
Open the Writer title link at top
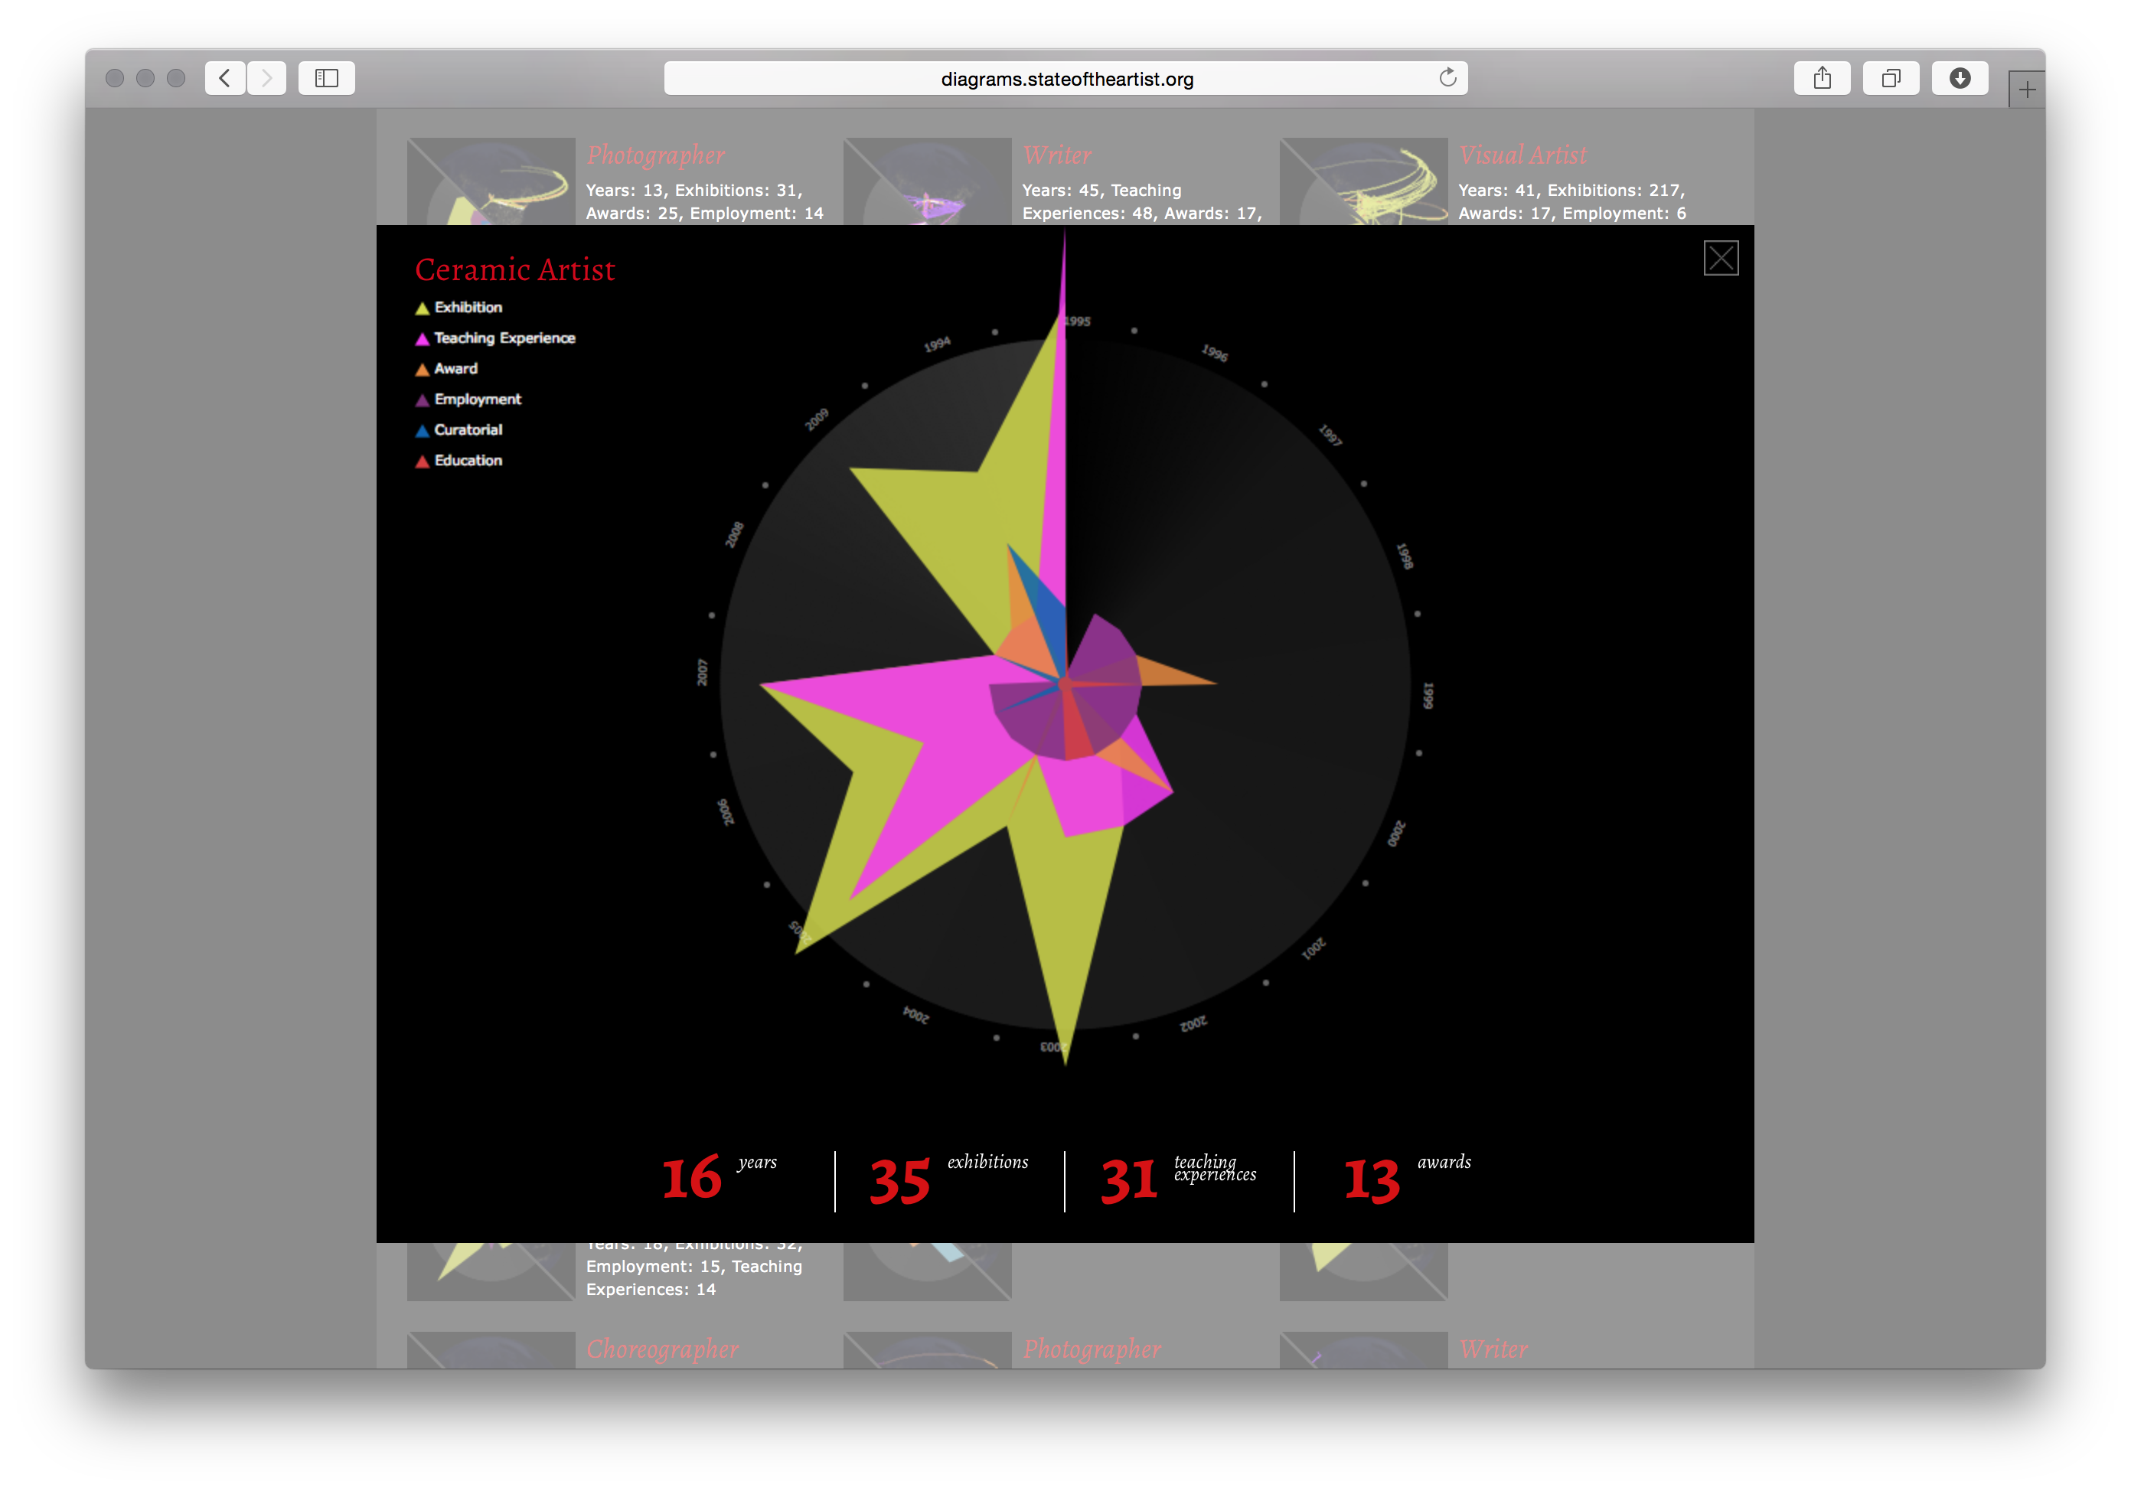click(x=1056, y=155)
